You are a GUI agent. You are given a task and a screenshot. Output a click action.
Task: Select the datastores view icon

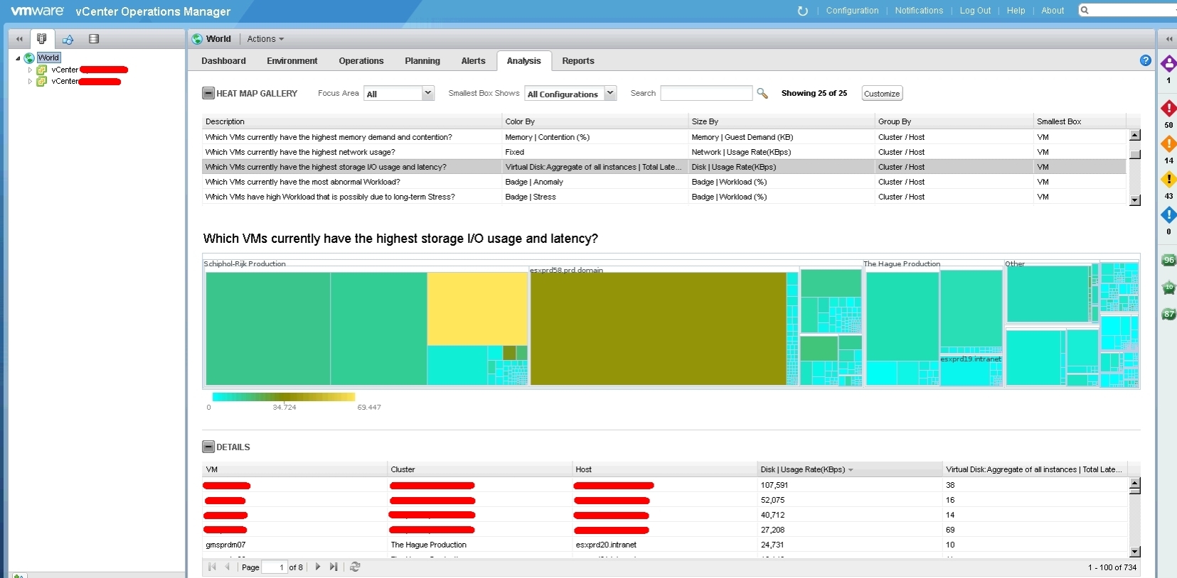point(94,39)
